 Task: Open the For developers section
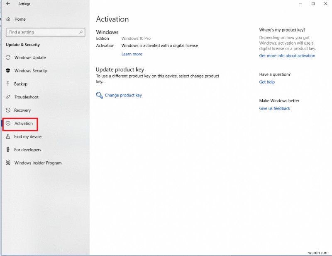8,150
